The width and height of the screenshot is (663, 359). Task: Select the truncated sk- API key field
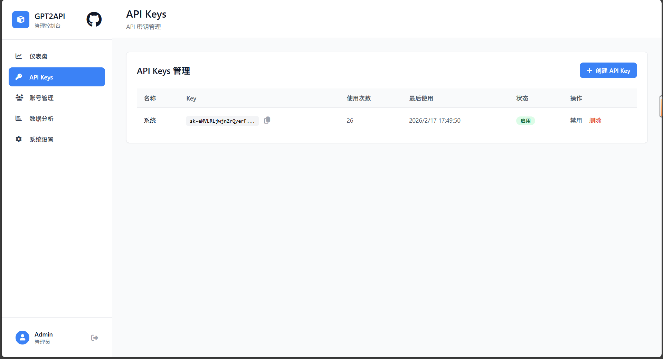pos(222,121)
